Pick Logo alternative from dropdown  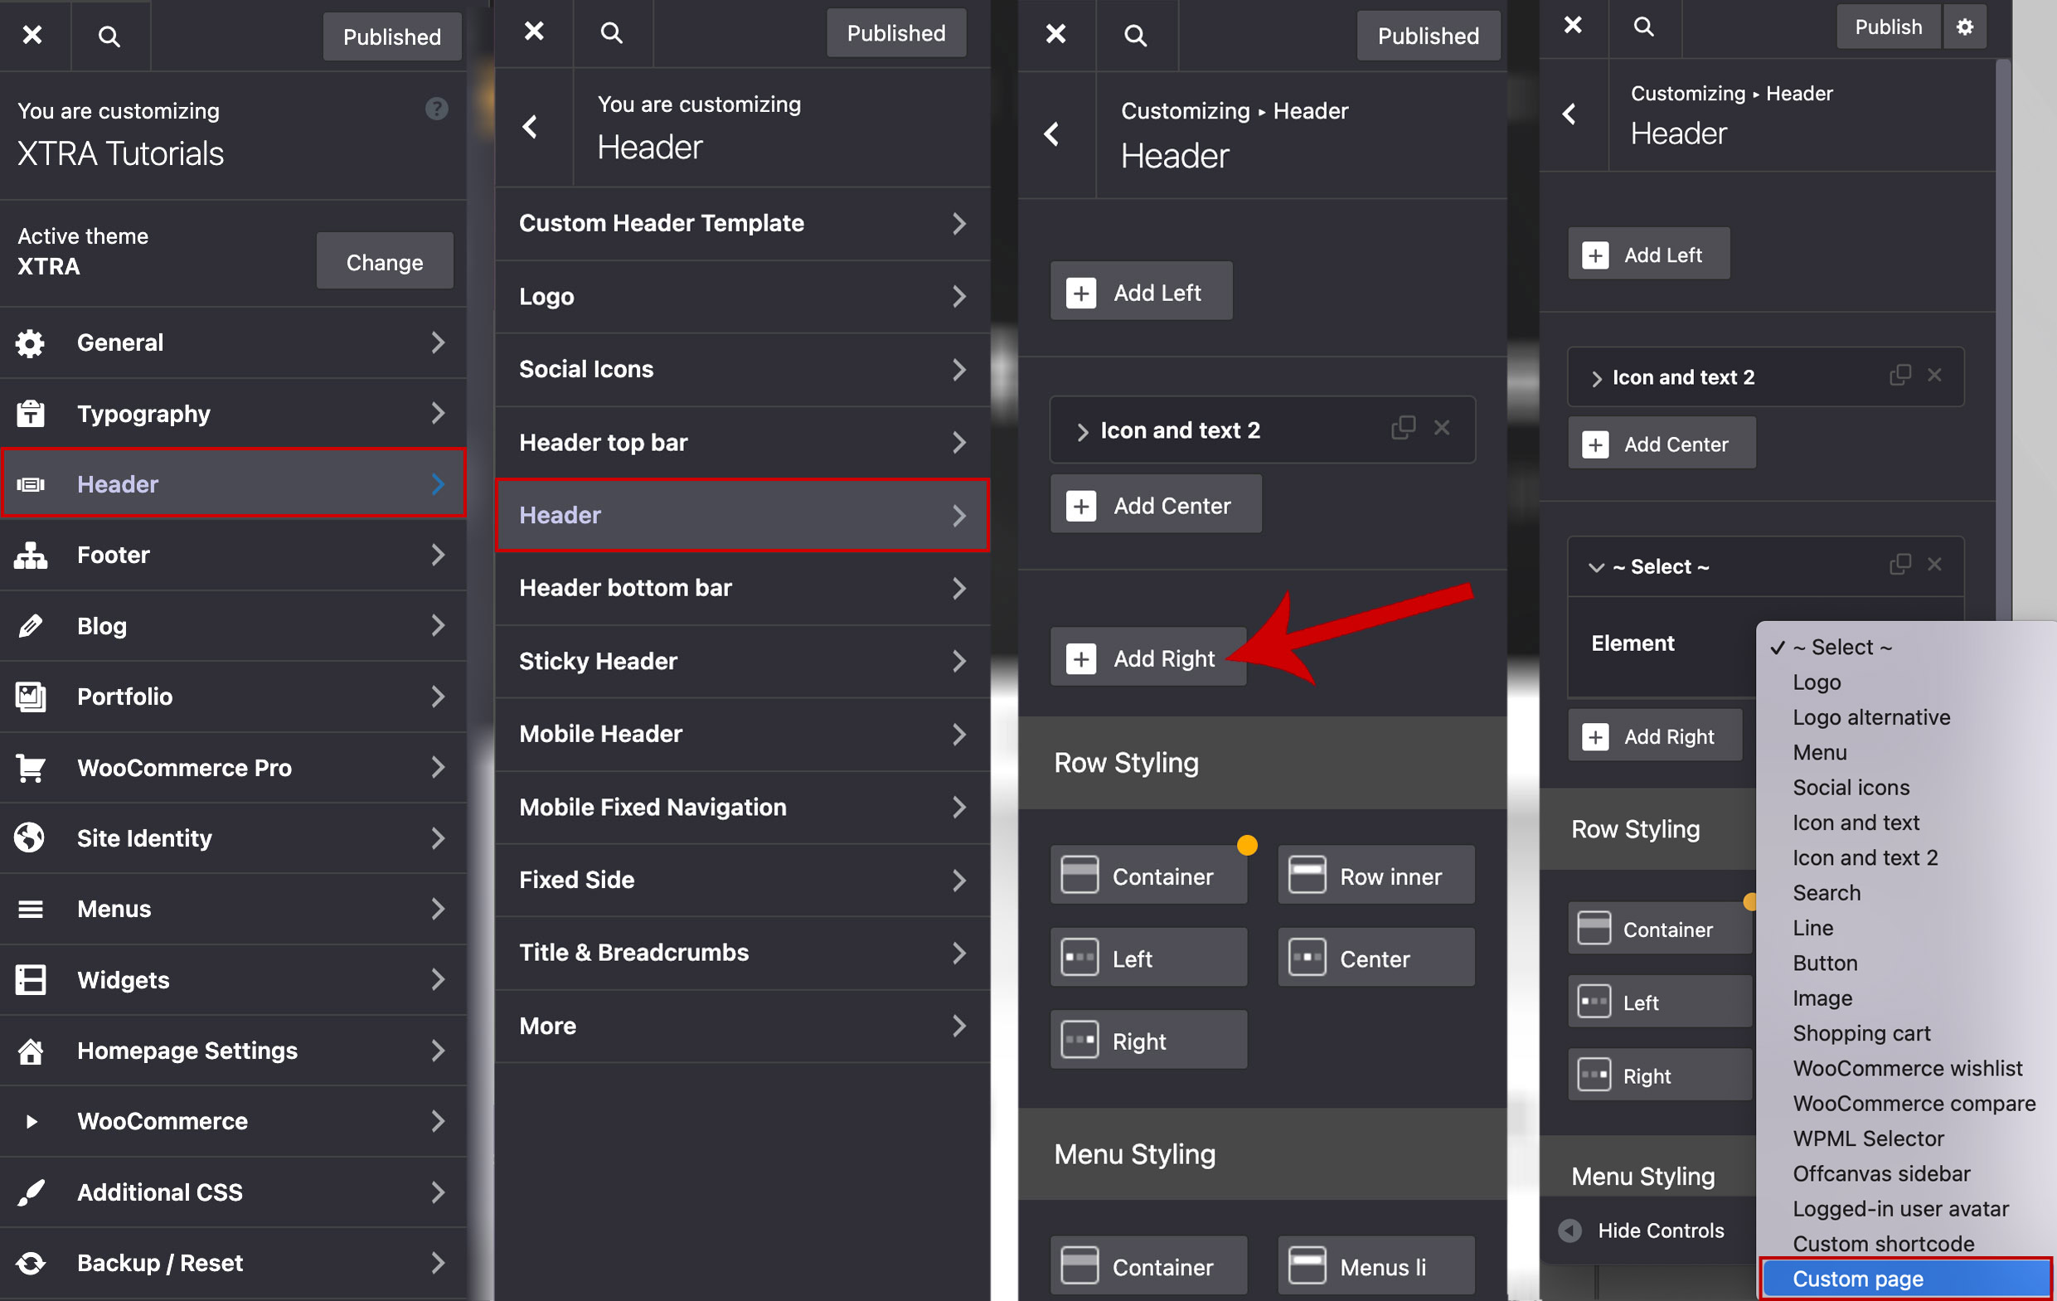(x=1870, y=716)
